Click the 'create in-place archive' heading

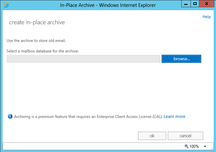37,22
